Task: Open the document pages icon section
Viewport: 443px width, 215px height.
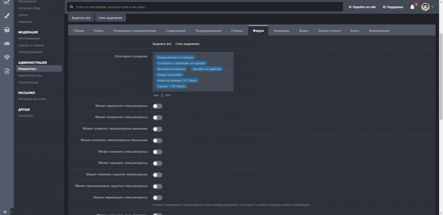Action: [7, 71]
